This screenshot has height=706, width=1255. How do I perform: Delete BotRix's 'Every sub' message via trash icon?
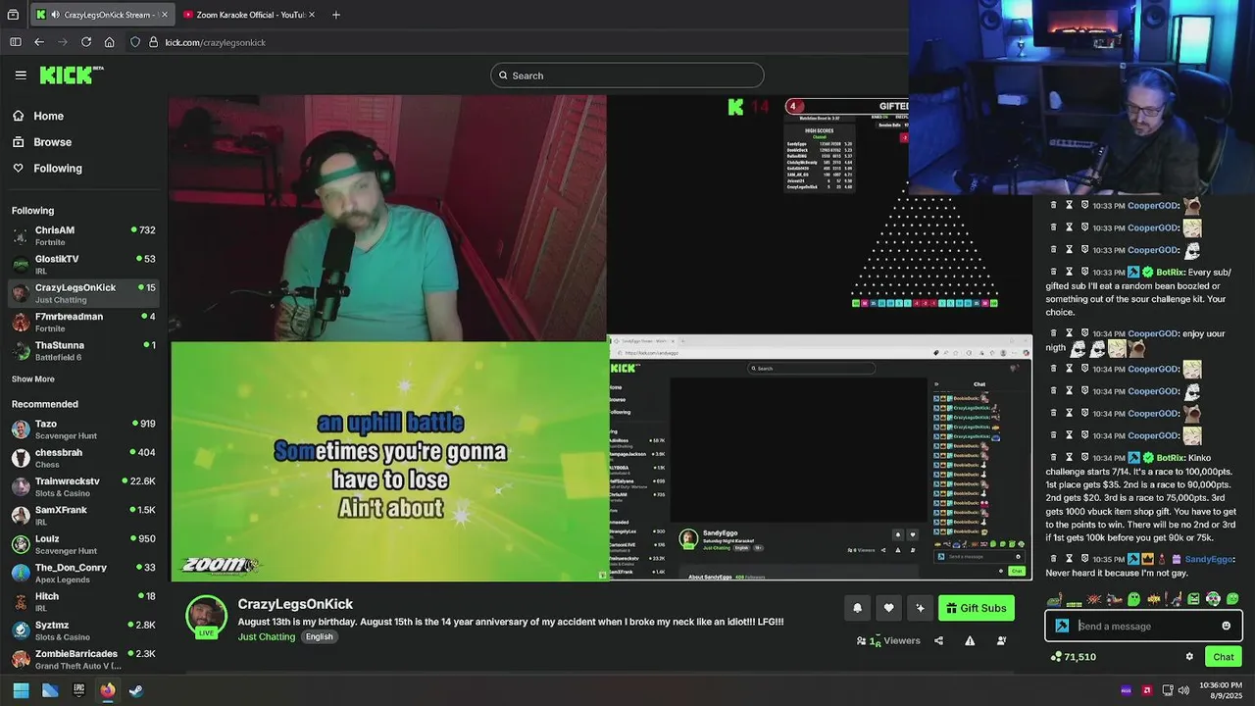click(x=1054, y=272)
